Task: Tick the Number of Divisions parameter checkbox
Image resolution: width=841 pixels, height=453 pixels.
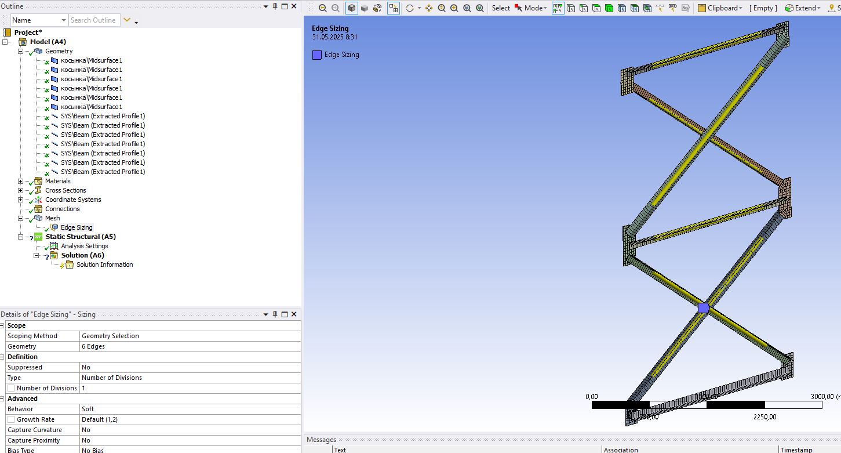Action: tap(11, 388)
